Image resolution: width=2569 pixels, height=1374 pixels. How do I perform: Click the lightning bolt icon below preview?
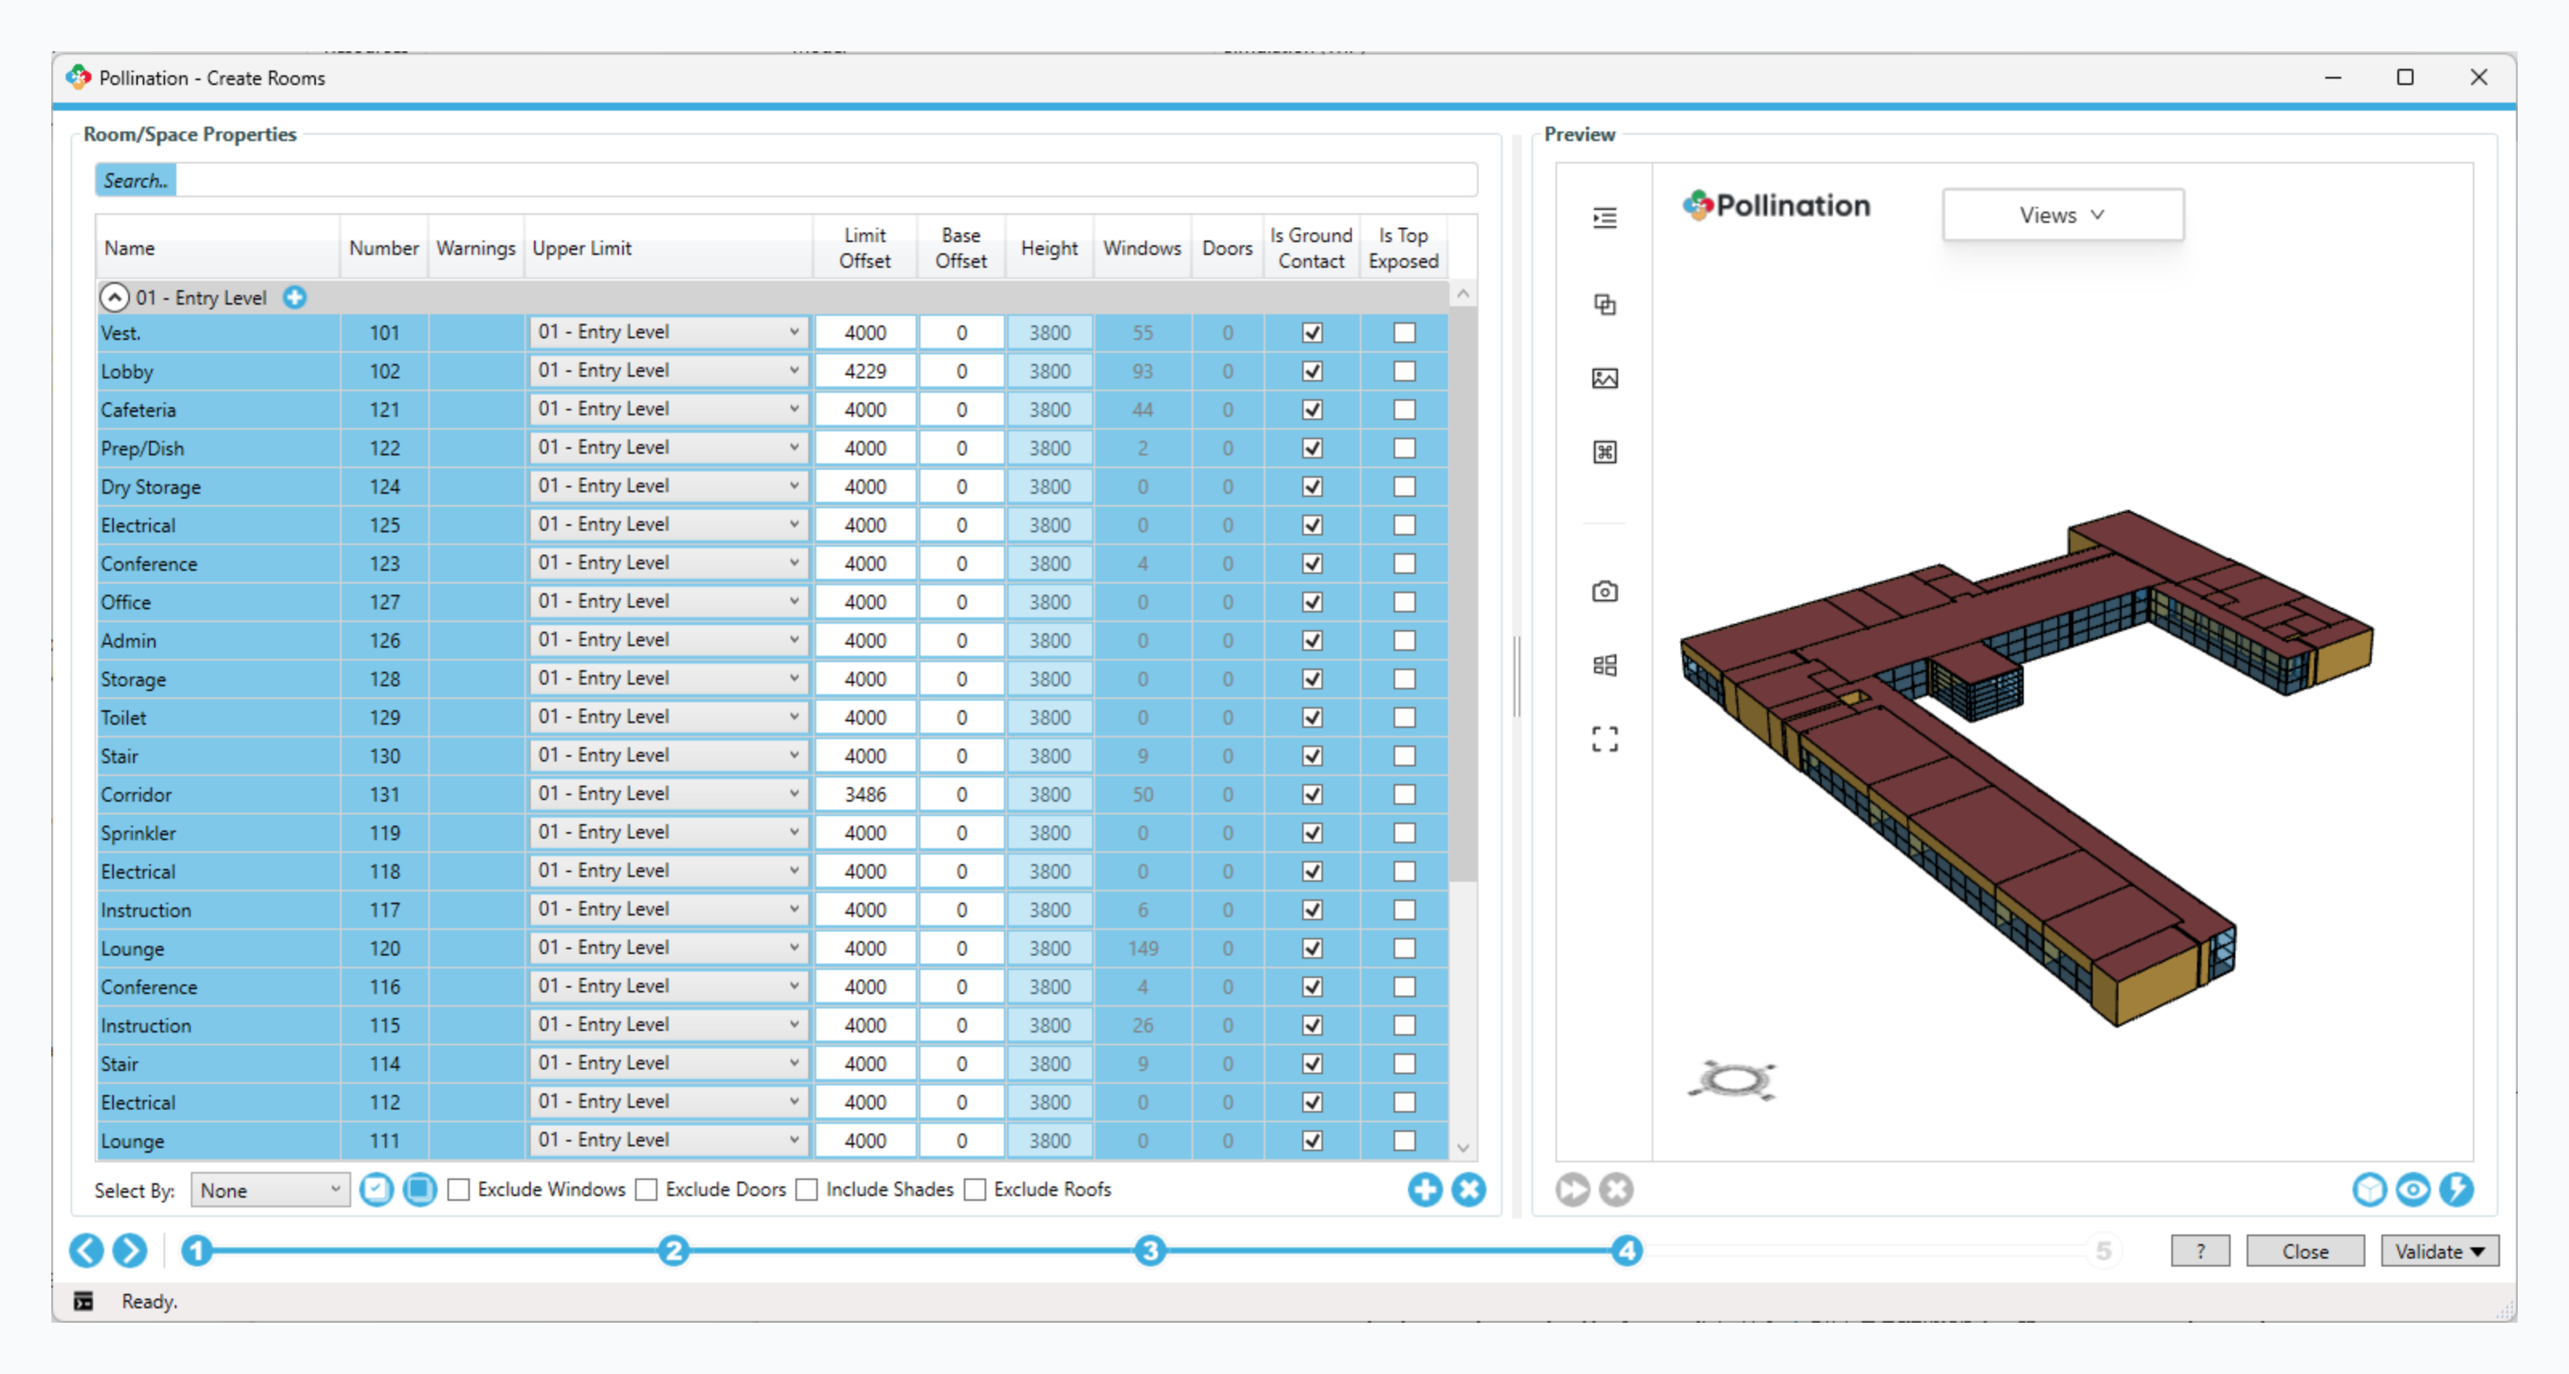coord(2455,1189)
